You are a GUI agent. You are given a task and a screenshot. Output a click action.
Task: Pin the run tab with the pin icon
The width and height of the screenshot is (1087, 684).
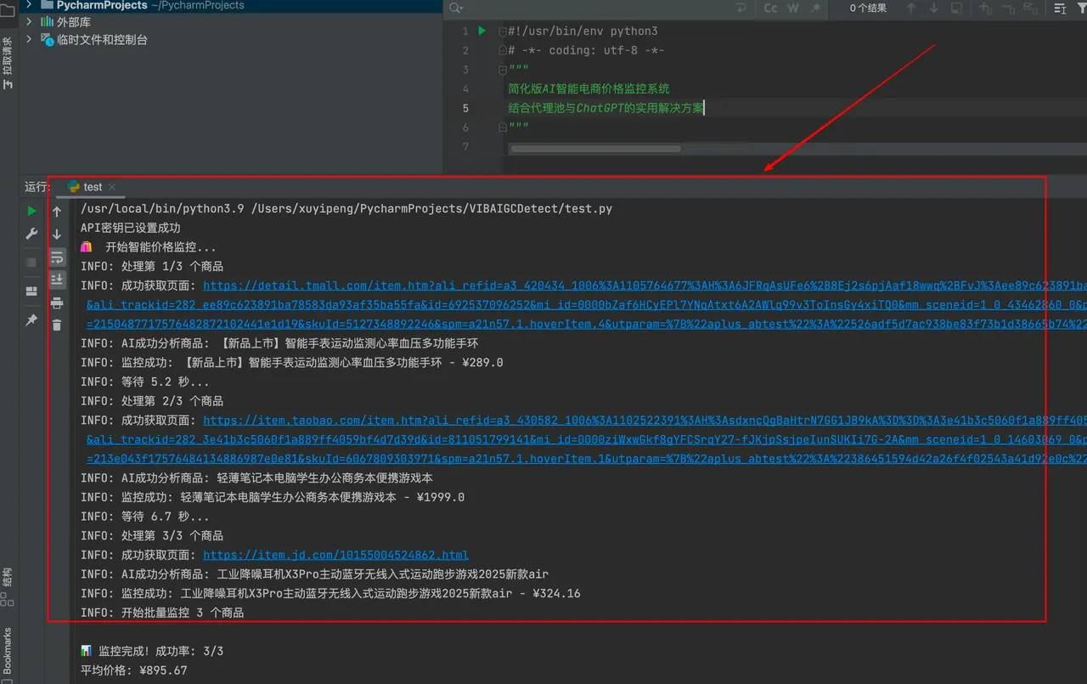coord(31,319)
